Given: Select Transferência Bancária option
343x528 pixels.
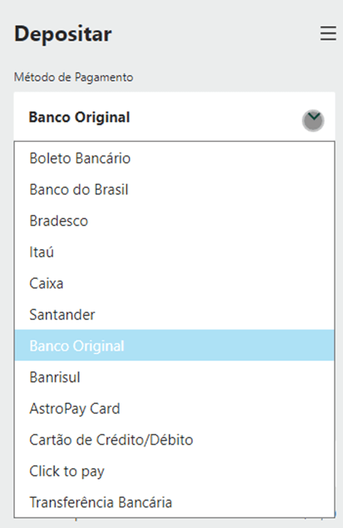Looking at the screenshot, I should (x=175, y=502).
